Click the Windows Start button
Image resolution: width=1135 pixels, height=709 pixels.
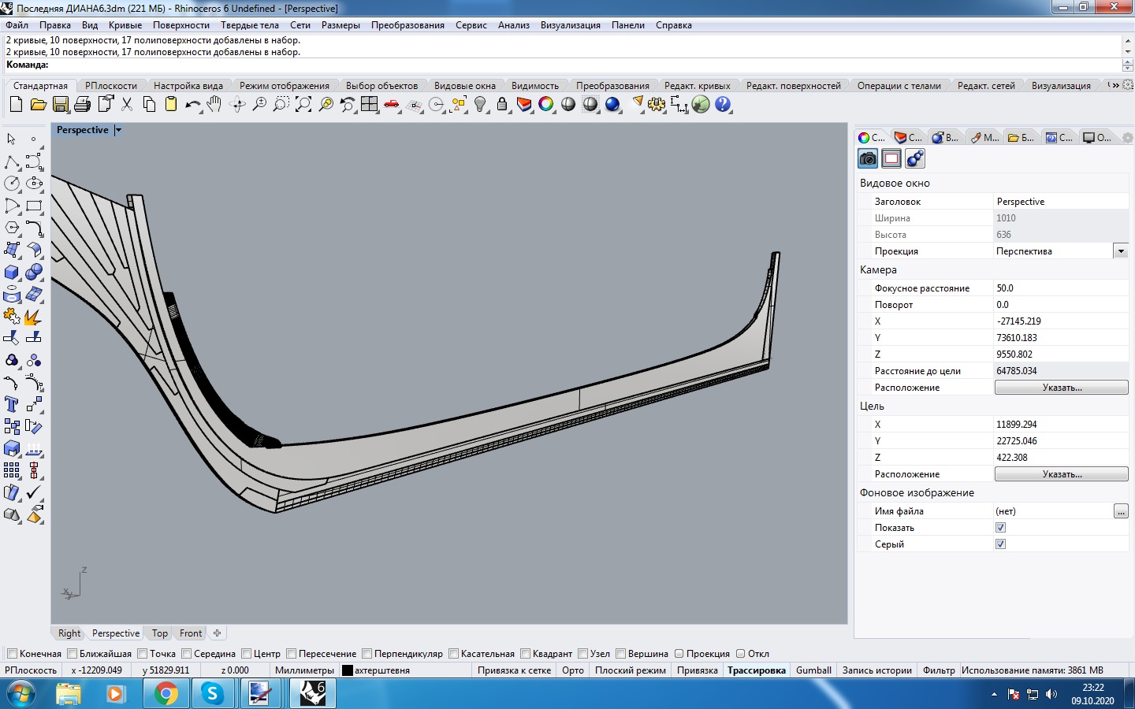[22, 693]
